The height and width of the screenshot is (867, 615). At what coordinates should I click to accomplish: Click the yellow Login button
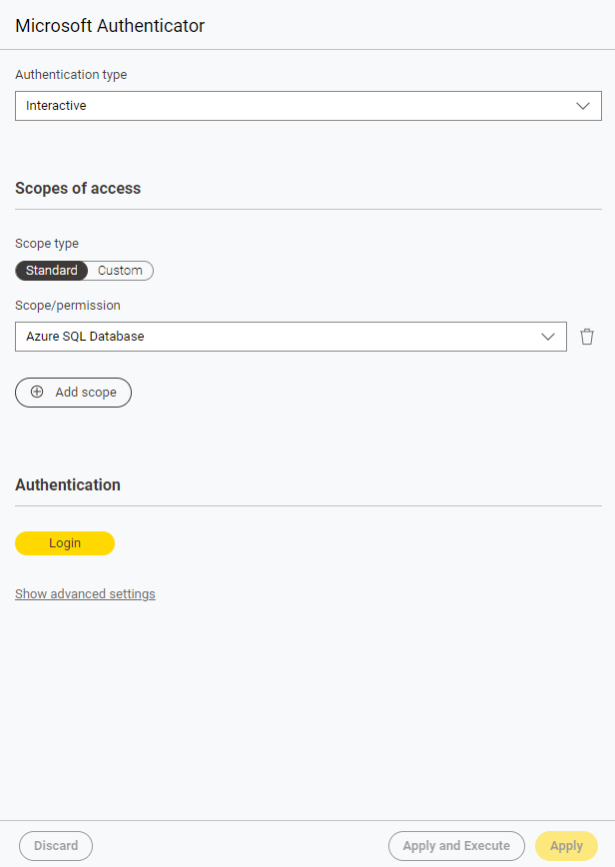pos(65,543)
